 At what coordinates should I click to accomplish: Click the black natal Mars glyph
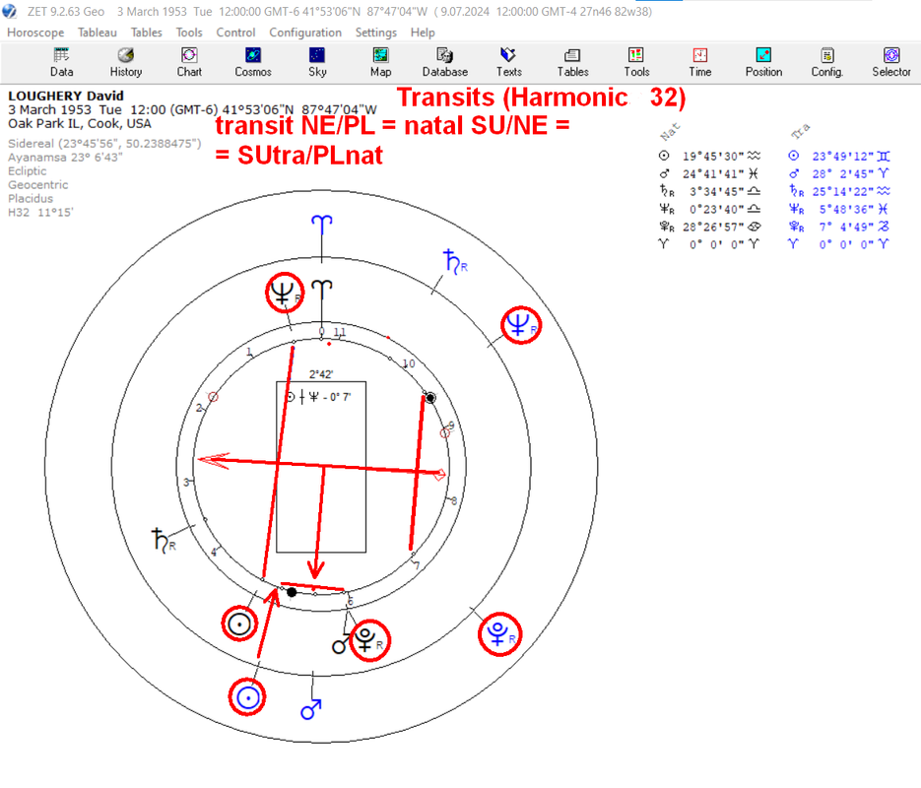pos(341,644)
